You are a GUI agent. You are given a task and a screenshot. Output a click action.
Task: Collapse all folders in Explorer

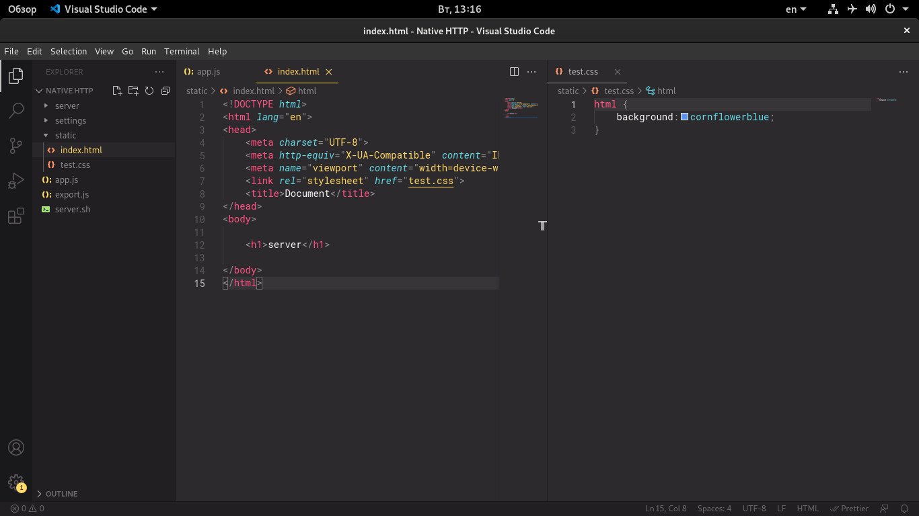tap(166, 91)
